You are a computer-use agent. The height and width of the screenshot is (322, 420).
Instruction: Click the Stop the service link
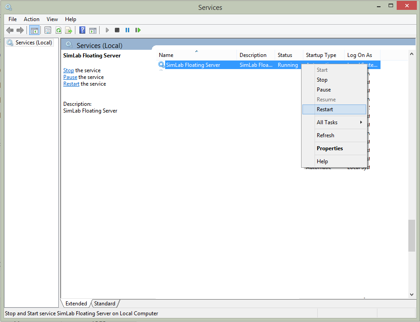click(69, 70)
